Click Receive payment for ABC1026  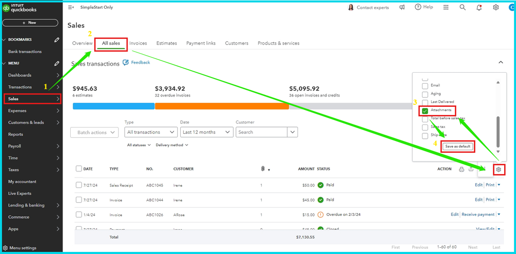point(478,215)
